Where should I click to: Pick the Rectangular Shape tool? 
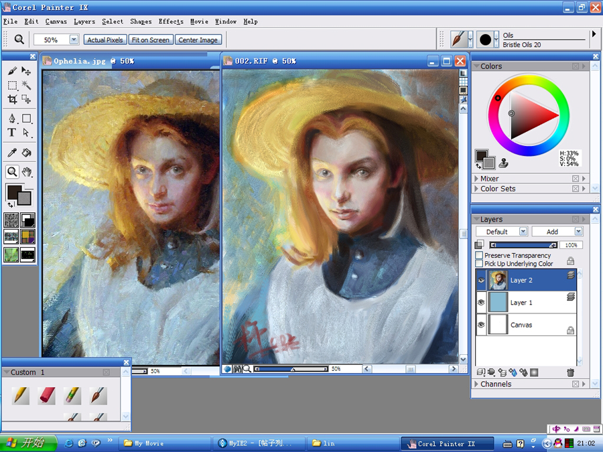pyautogui.click(x=26, y=119)
